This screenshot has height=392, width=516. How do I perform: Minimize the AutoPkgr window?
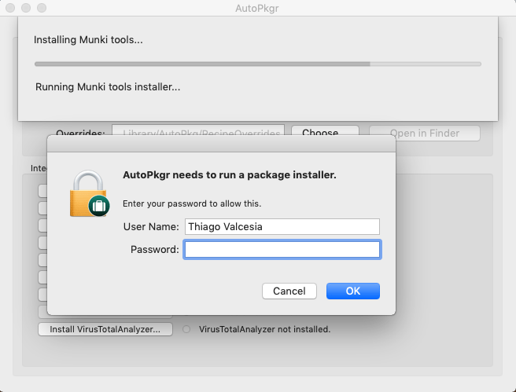click(27, 8)
